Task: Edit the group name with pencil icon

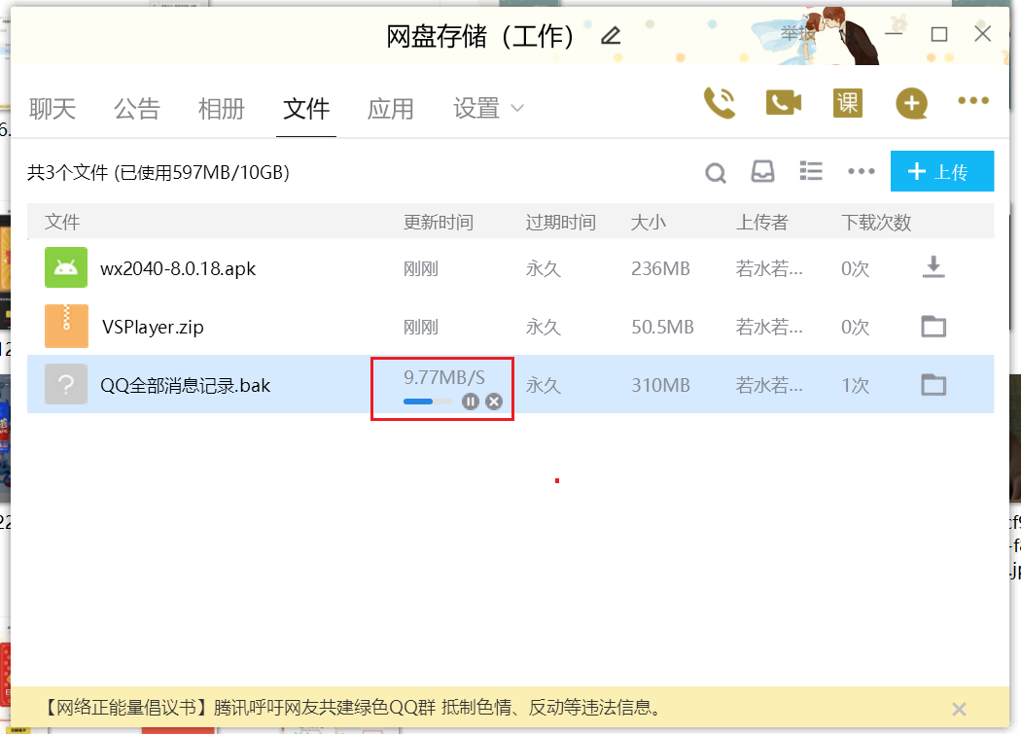Action: 611,34
